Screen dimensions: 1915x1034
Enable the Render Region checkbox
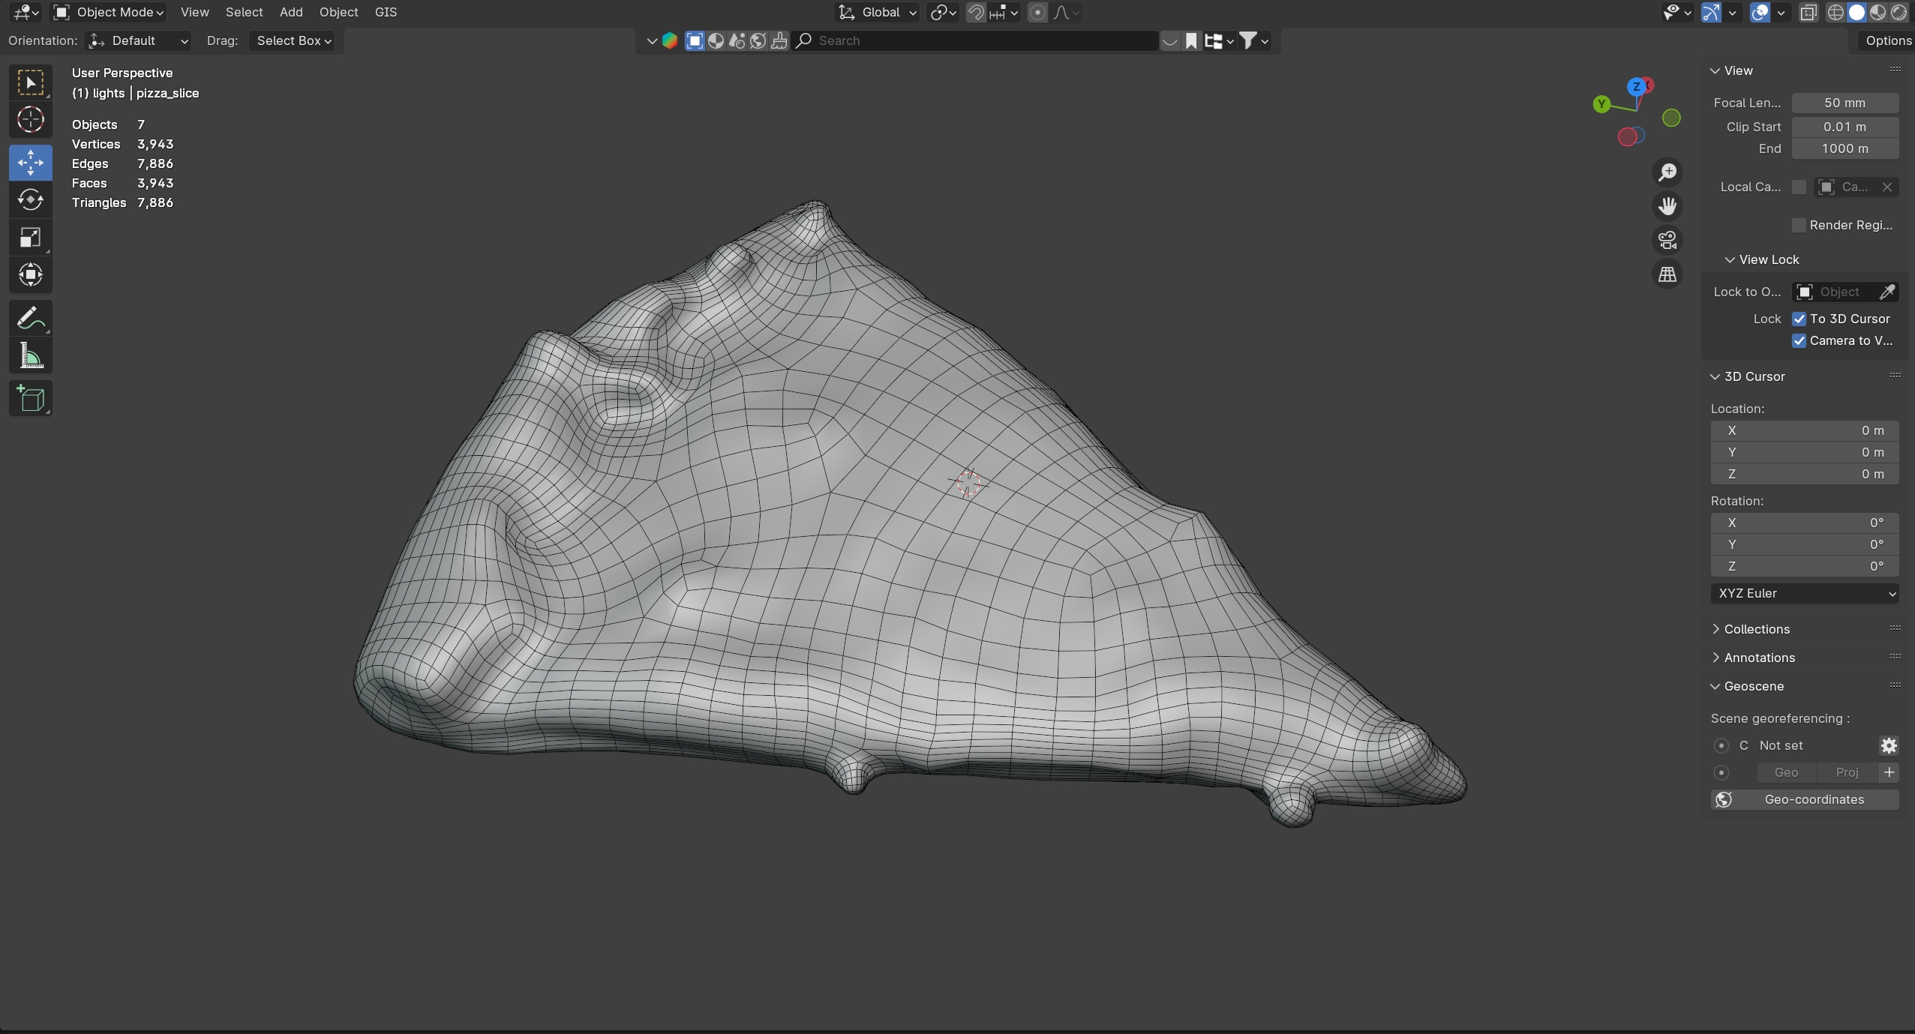(1799, 225)
